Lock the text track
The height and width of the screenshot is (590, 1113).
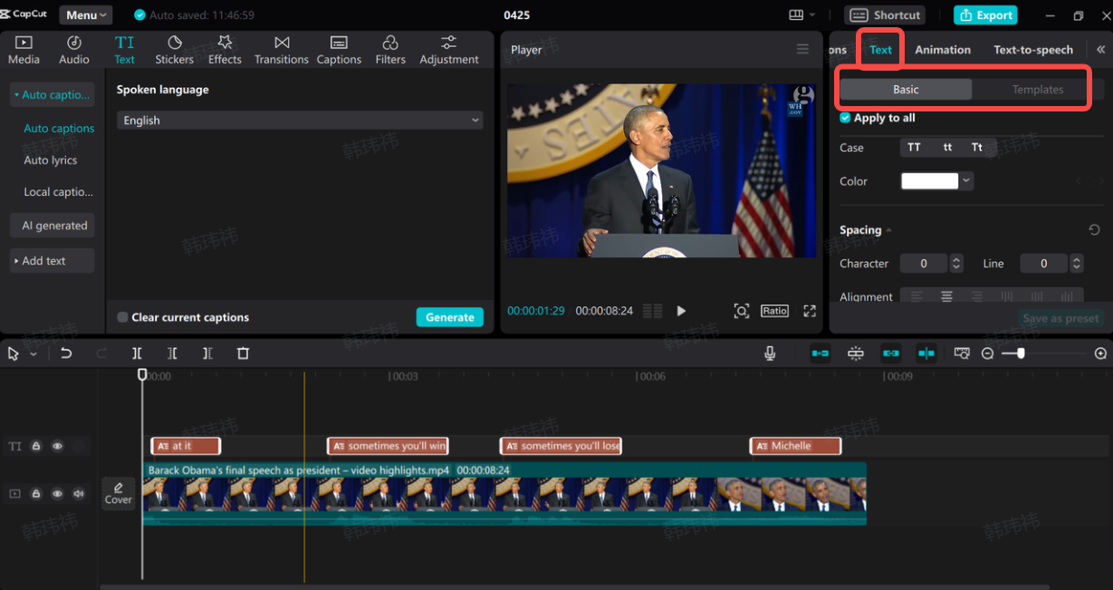coord(36,446)
